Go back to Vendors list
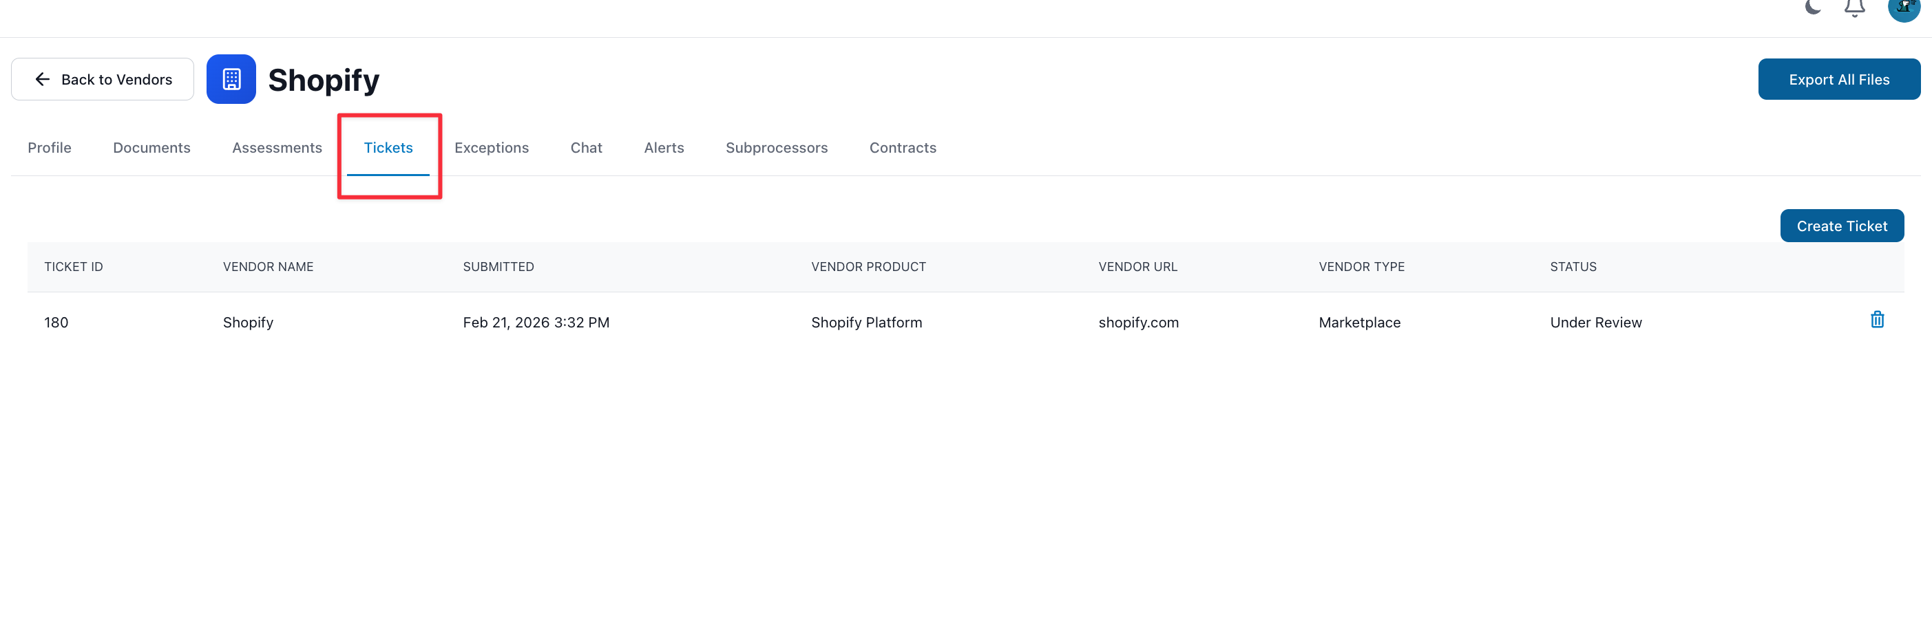 click(x=103, y=80)
